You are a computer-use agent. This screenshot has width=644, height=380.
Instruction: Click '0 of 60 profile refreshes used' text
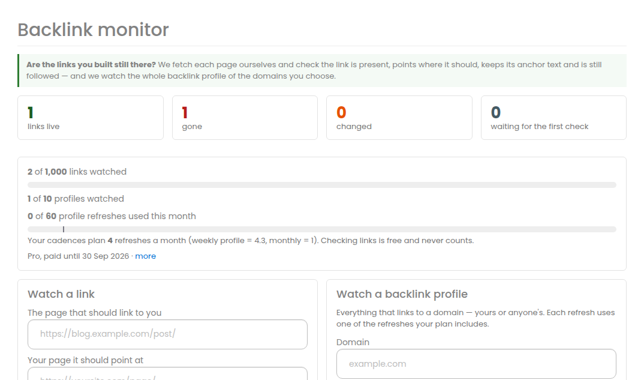112,216
